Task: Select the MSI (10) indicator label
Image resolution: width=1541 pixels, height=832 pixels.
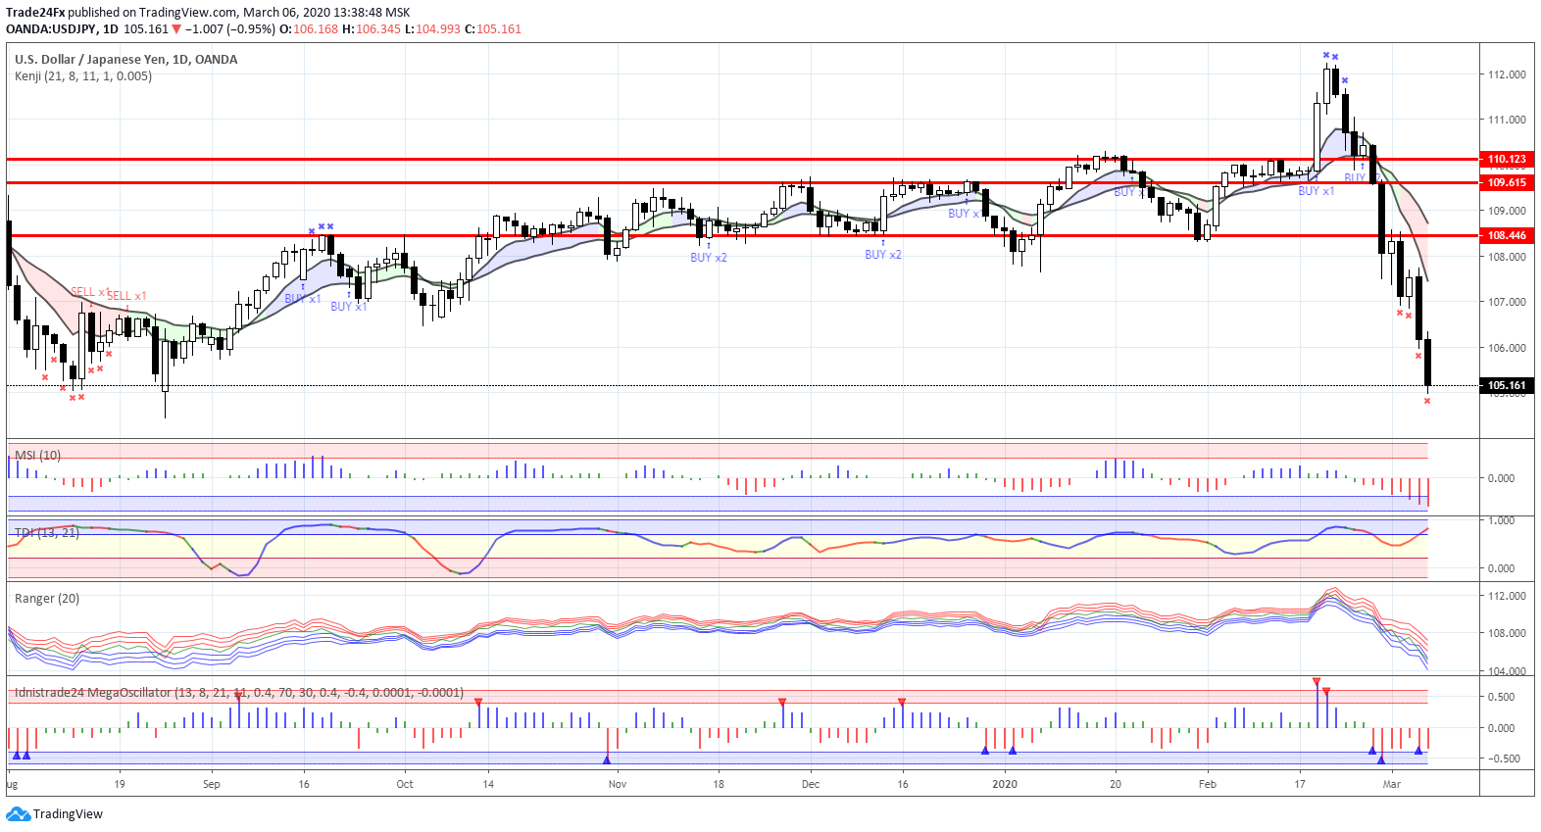Action: 37,456
